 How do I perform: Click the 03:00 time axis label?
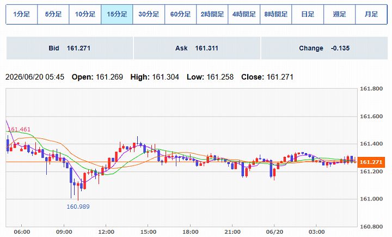coord(316,232)
